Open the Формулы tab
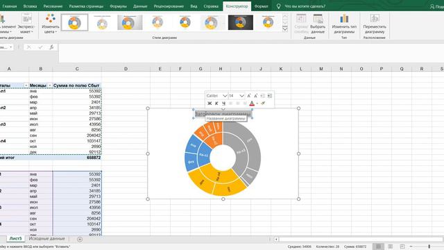 tap(118, 6)
